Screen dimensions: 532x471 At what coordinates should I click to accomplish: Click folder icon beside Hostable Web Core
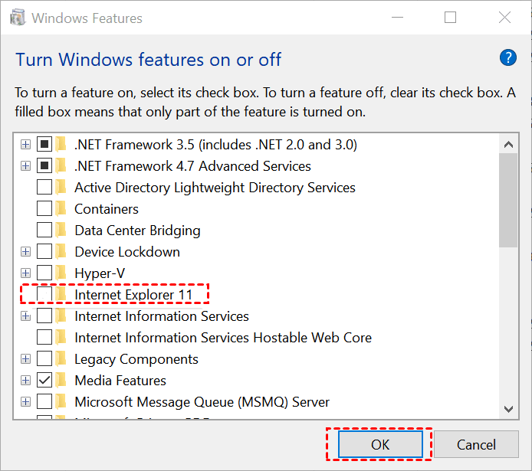coord(61,338)
